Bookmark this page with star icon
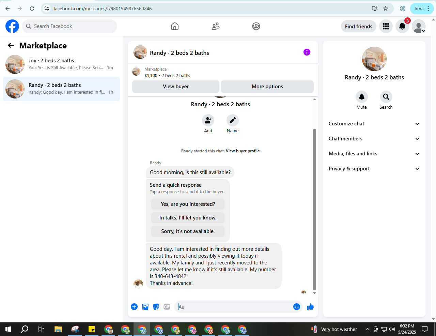The width and height of the screenshot is (436, 336). click(x=386, y=9)
